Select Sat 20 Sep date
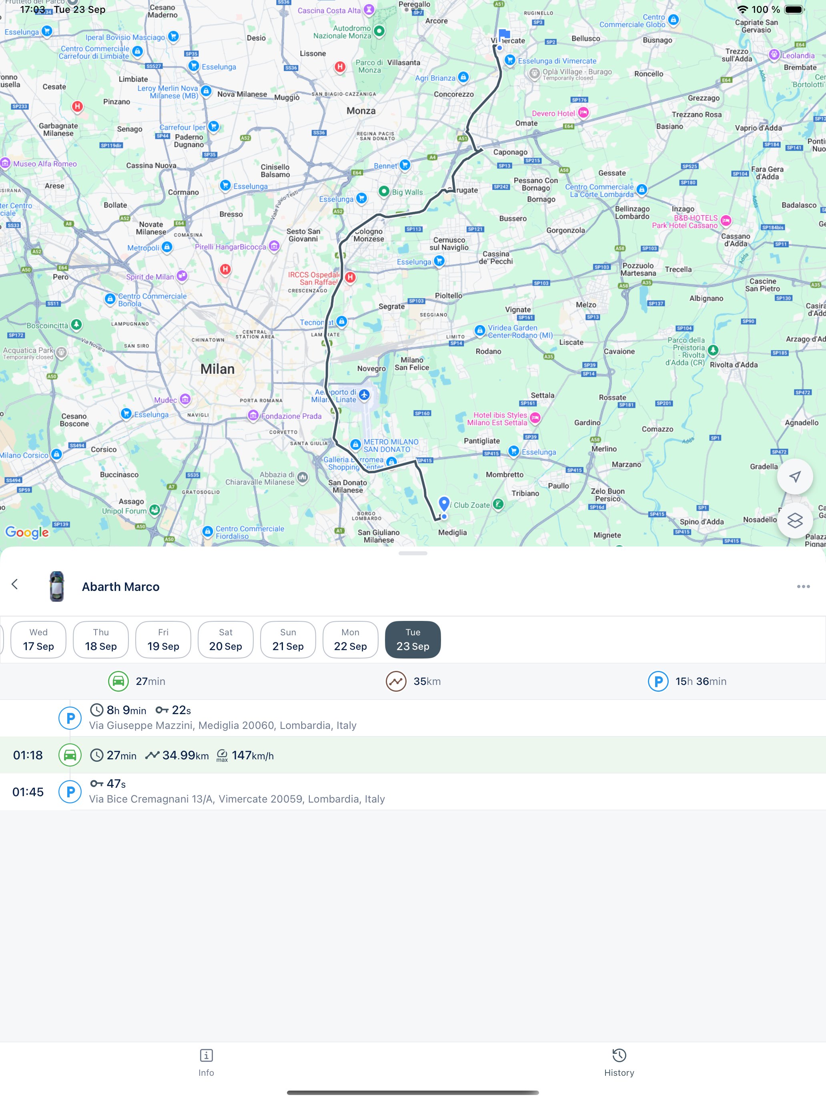Image resolution: width=826 pixels, height=1101 pixels. click(x=226, y=640)
